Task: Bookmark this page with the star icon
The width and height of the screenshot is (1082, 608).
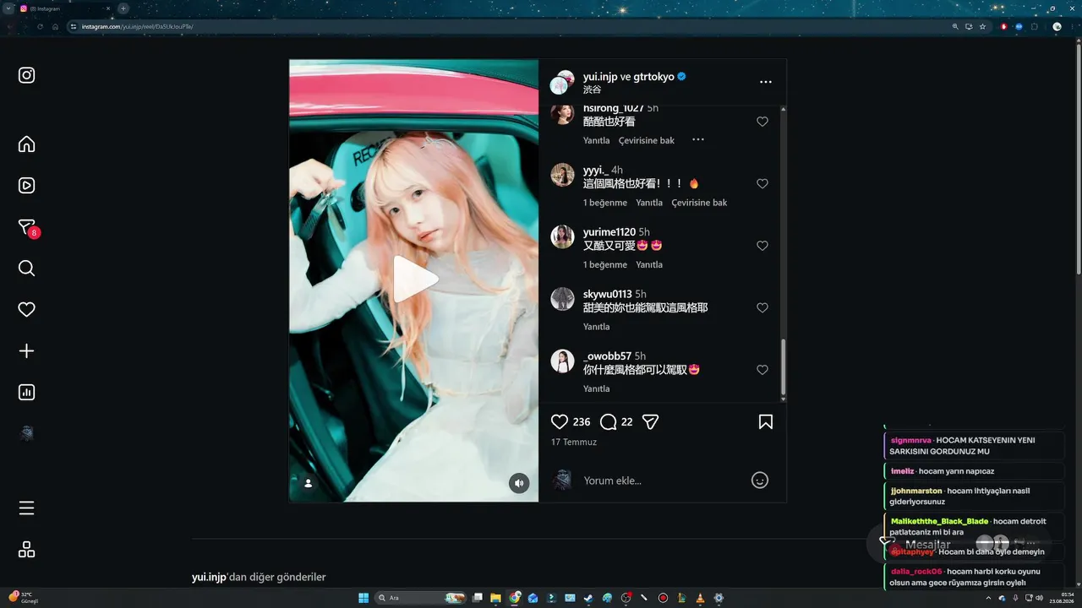Action: [x=982, y=26]
